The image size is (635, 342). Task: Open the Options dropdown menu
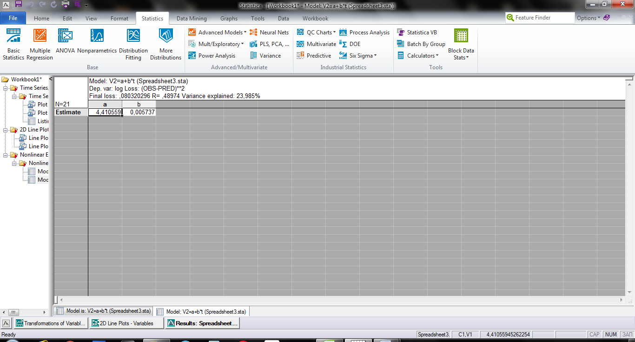click(x=589, y=18)
